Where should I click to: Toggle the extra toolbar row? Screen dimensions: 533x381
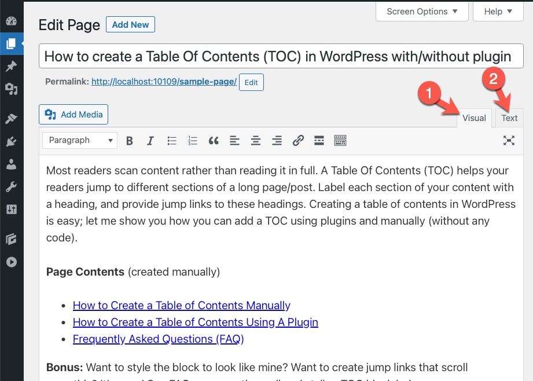(340, 140)
